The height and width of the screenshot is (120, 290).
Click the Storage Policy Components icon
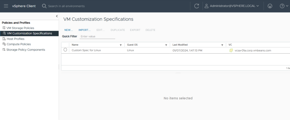[x=4, y=50]
